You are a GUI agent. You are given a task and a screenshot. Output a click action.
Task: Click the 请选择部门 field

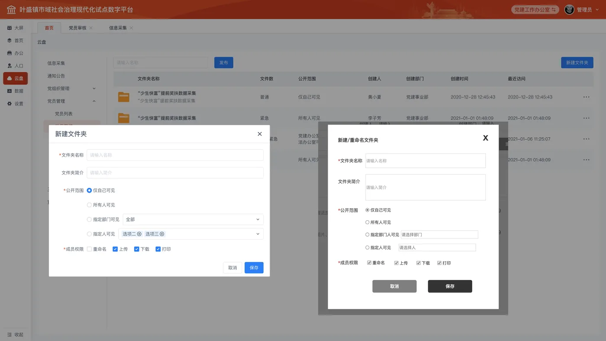point(439,235)
